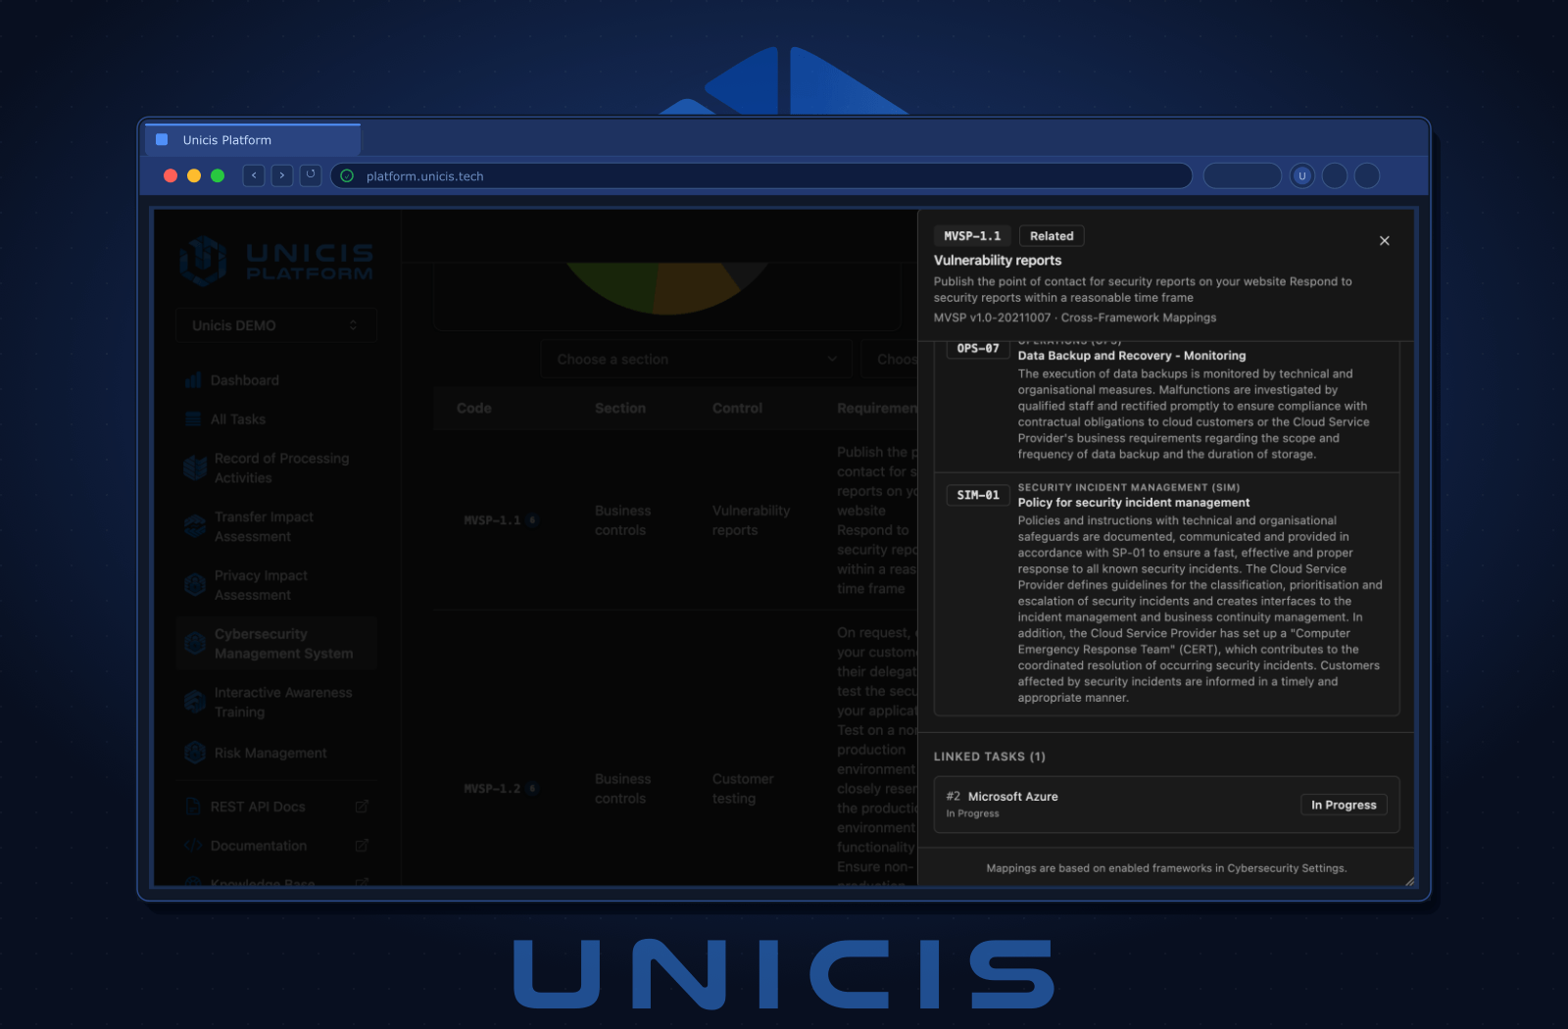
Task: Click the MVSP-1.1 code badge in the panel header
Action: [x=972, y=236]
